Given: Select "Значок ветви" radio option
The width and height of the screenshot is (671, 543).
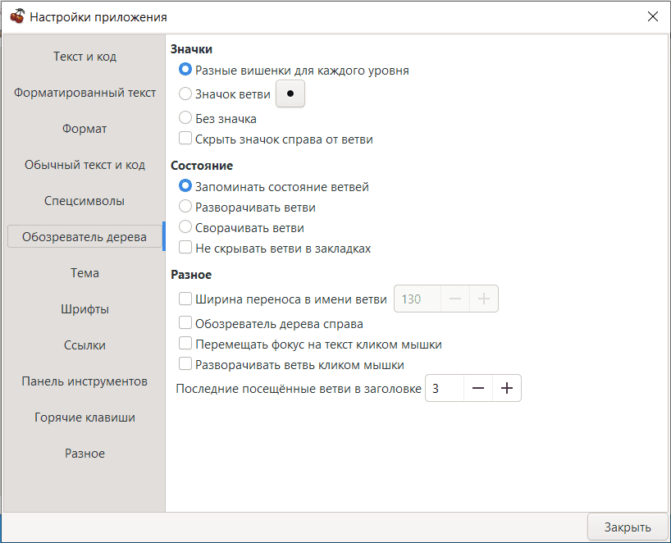Looking at the screenshot, I should pyautogui.click(x=185, y=94).
